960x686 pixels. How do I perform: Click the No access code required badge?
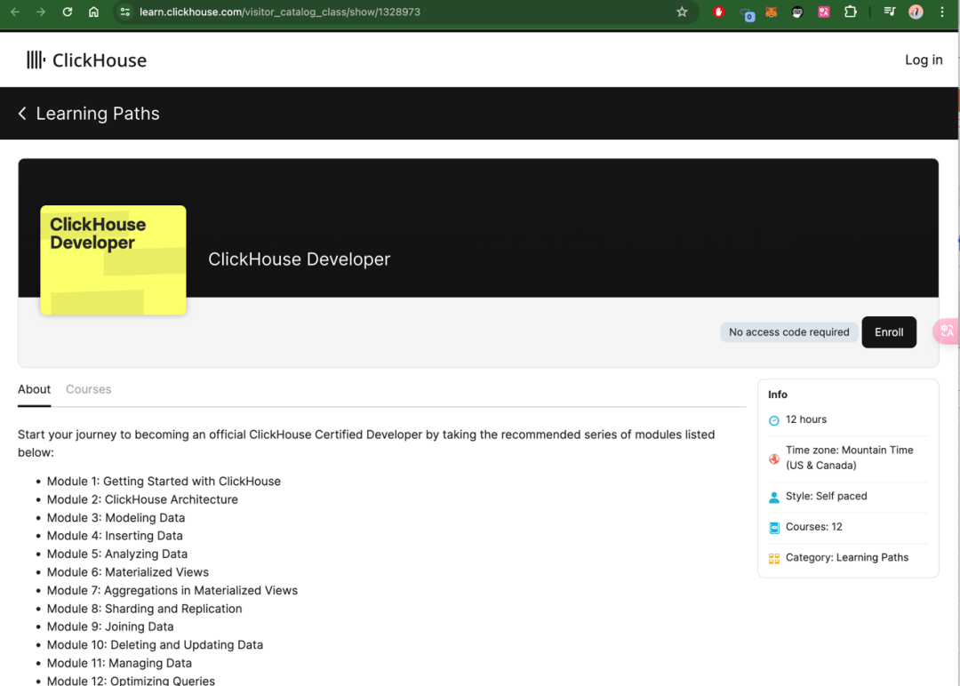point(789,332)
